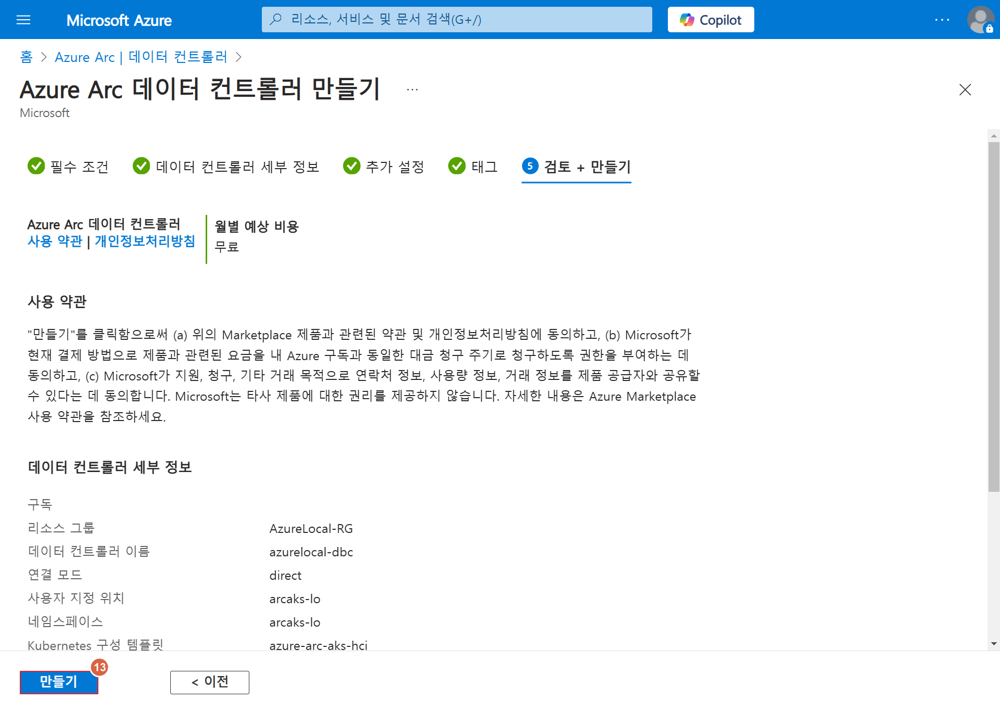Open the 사용 약관 link
This screenshot has height=713, width=1000.
(55, 241)
